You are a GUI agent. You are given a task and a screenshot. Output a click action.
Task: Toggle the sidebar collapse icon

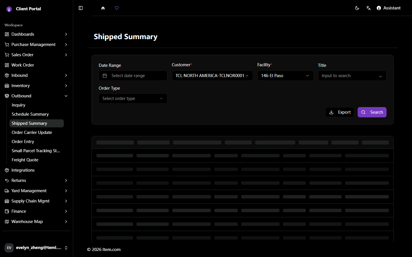point(81,8)
